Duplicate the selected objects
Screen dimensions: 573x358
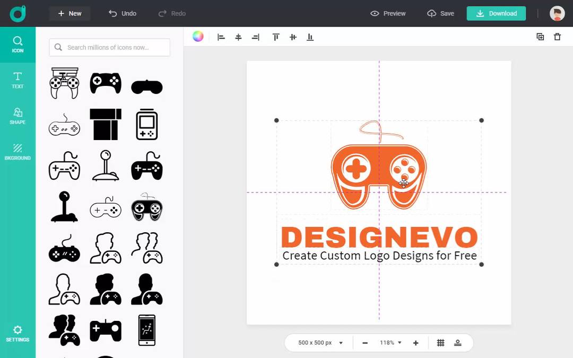click(x=540, y=37)
